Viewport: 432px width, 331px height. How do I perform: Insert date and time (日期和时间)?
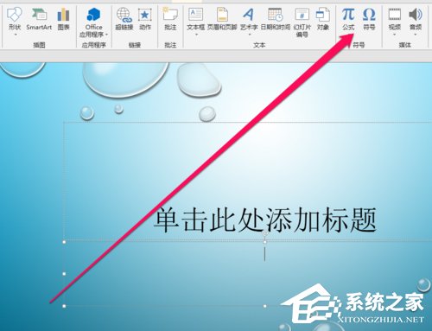click(276, 19)
